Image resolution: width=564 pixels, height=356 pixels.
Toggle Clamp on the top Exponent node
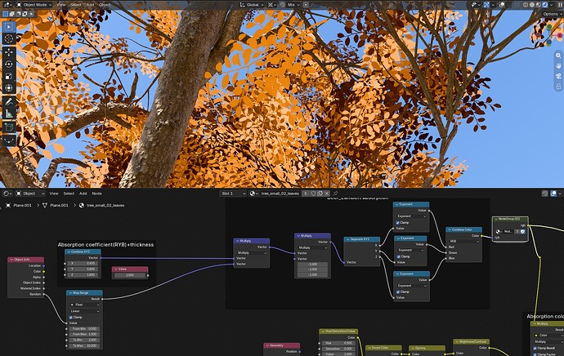click(x=398, y=222)
